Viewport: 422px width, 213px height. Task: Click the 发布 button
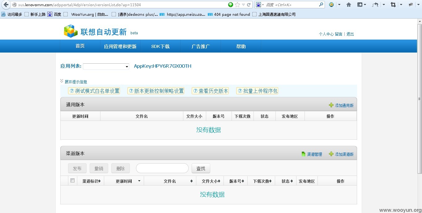click(x=77, y=168)
